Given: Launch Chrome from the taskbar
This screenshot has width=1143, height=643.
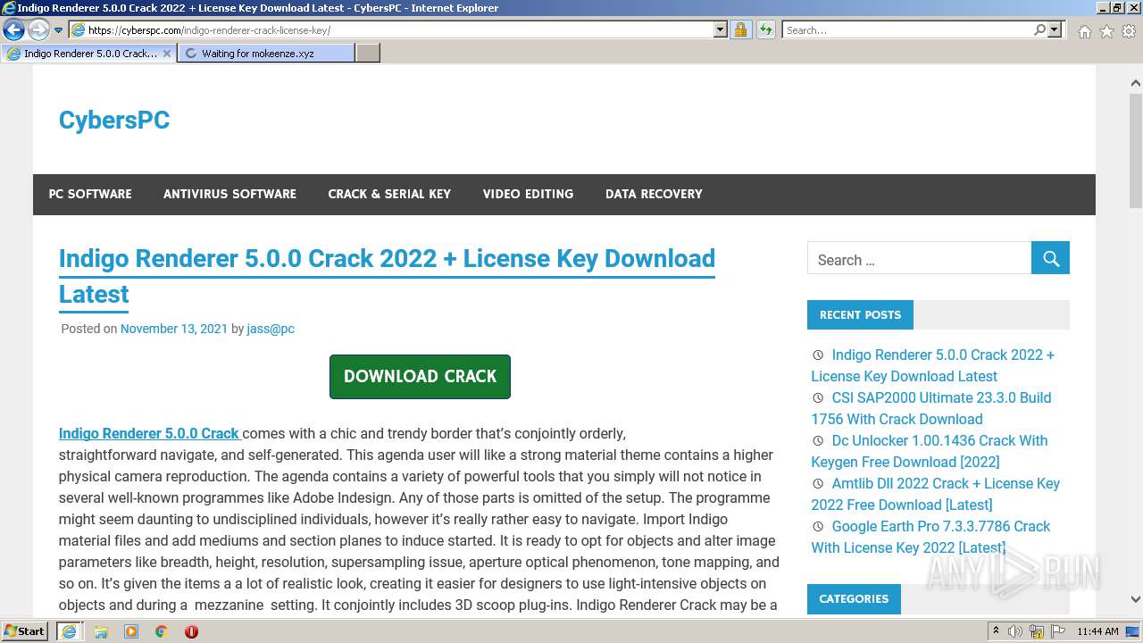Looking at the screenshot, I should [x=162, y=631].
